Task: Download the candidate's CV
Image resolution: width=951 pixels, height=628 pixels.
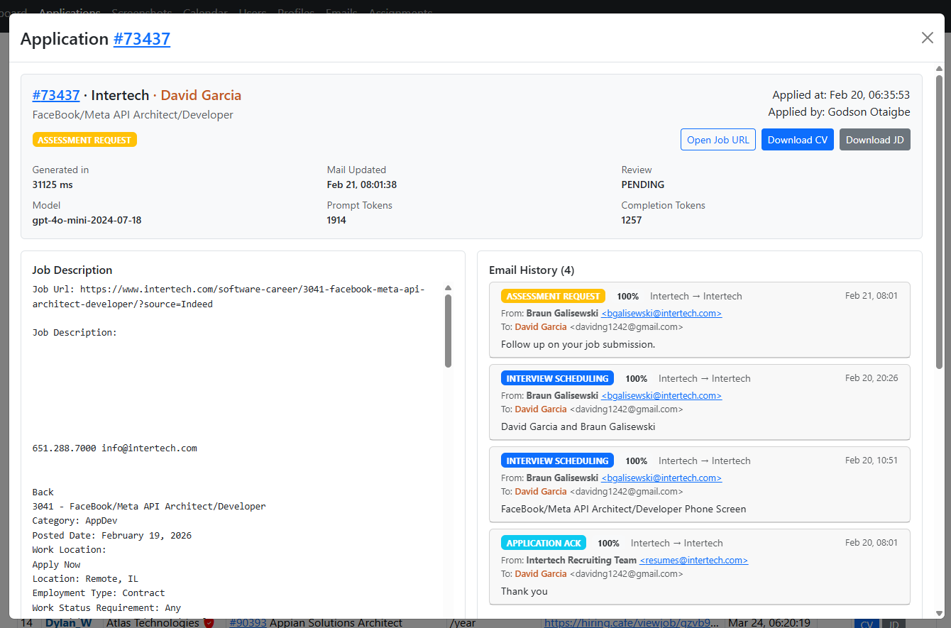Action: pos(797,139)
